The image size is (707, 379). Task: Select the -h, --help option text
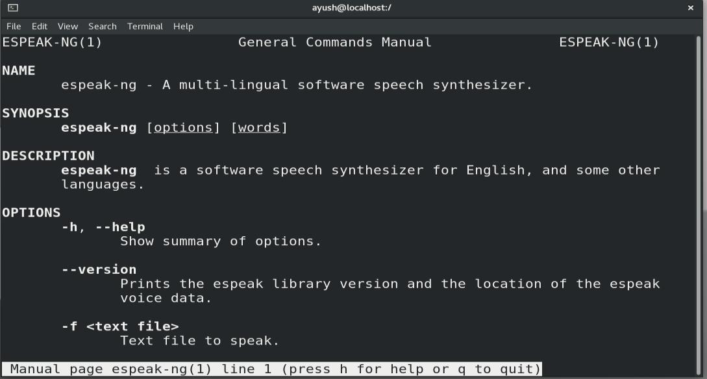pos(103,226)
